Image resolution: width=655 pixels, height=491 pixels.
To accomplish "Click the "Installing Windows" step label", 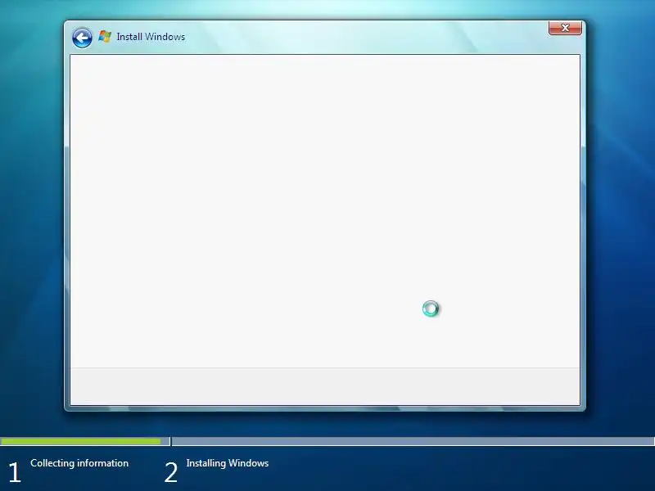I will (x=228, y=463).
